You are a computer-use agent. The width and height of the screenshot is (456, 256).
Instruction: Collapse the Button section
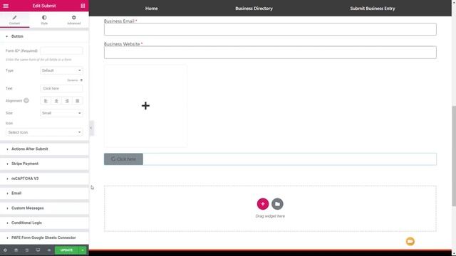pyautogui.click(x=44, y=36)
